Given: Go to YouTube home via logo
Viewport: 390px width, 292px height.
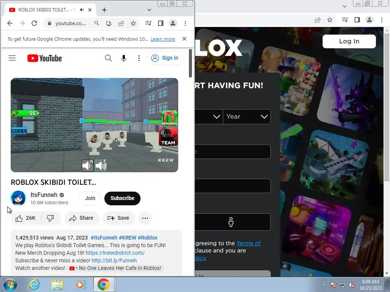Looking at the screenshot, I should pyautogui.click(x=45, y=58).
